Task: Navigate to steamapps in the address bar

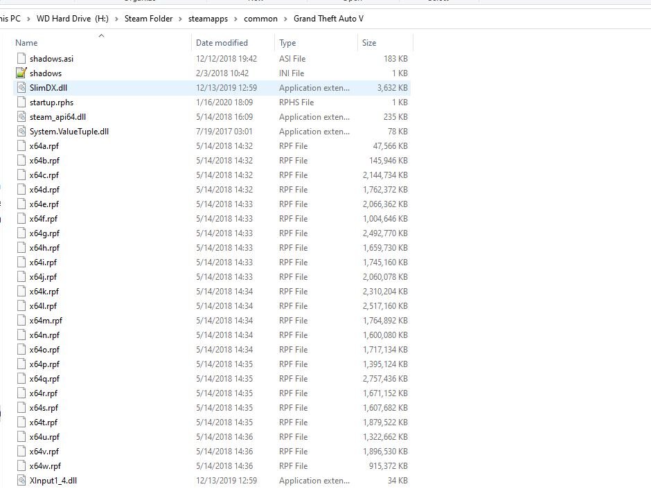Action: click(208, 19)
